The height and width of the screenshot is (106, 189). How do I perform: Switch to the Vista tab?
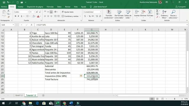tap(76, 7)
